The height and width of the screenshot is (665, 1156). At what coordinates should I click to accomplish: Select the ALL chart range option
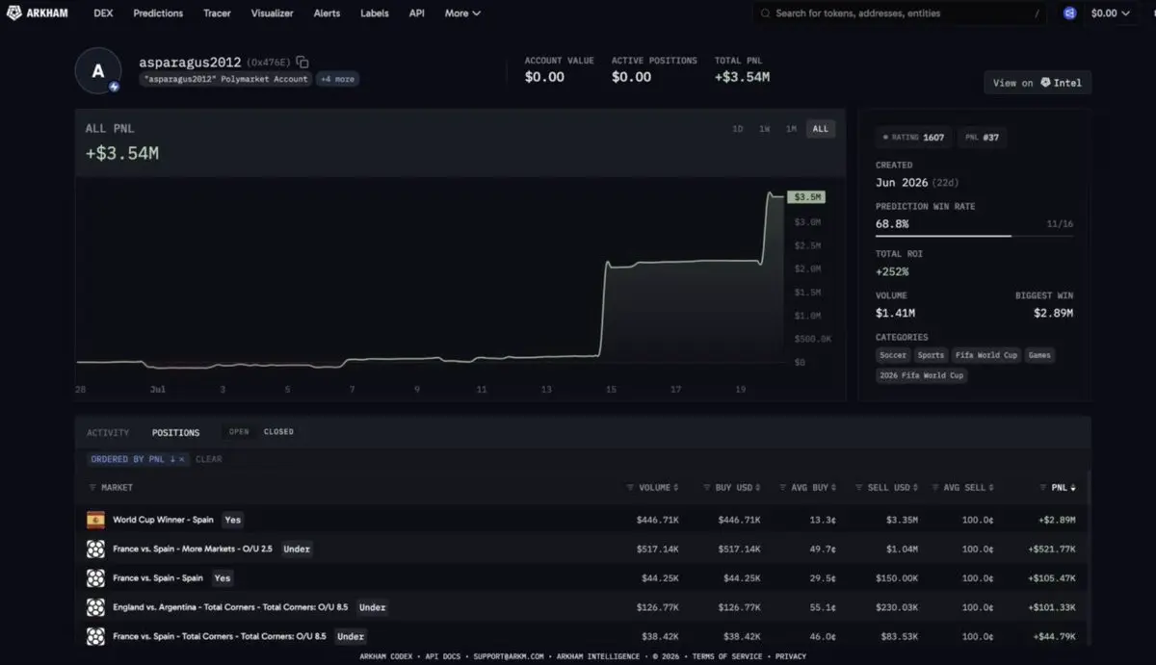820,129
